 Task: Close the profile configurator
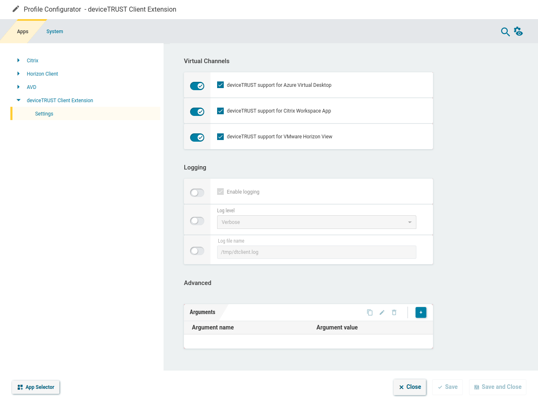click(410, 387)
